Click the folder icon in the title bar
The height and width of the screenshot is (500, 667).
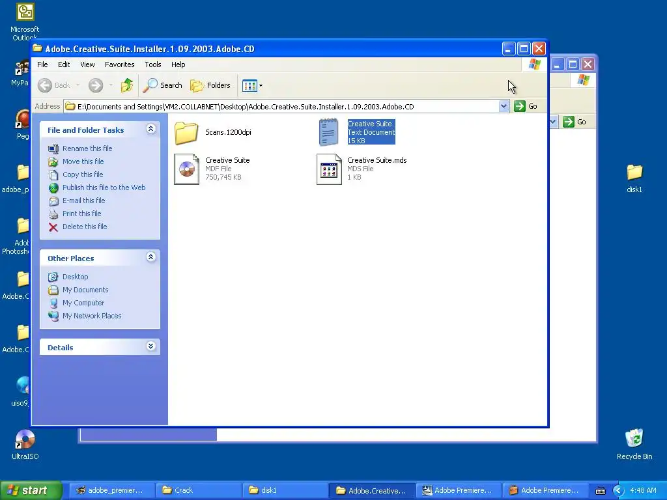(37, 48)
